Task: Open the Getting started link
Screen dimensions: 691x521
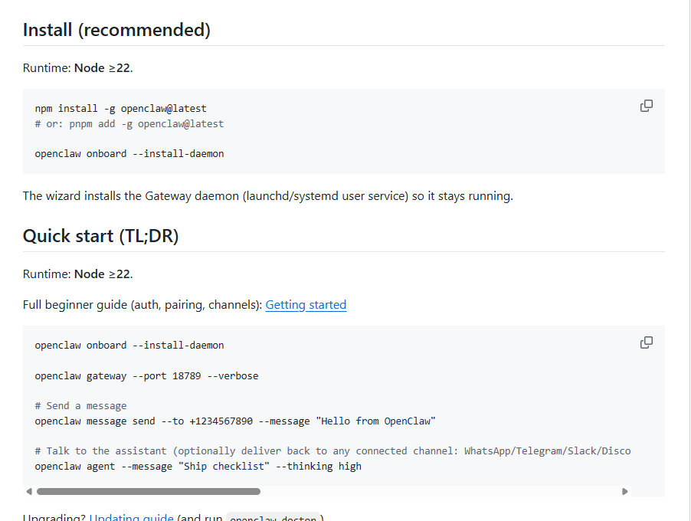Action: coord(306,305)
